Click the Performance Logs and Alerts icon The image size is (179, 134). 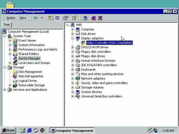point(15,49)
